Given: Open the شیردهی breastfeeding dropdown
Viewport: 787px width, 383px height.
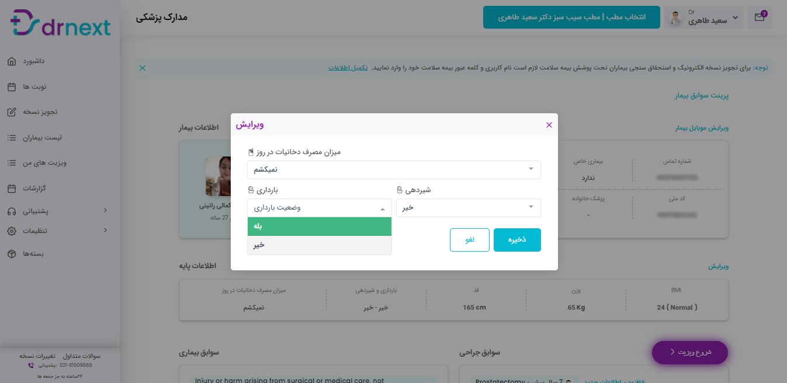Looking at the screenshot, I should (x=469, y=208).
